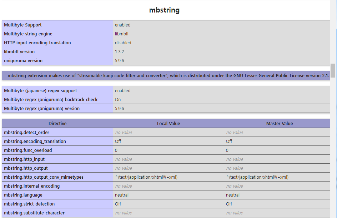337x218 pixels.
Task: Click the mbstring.internal_encoding directive name
Action: click(x=32, y=186)
